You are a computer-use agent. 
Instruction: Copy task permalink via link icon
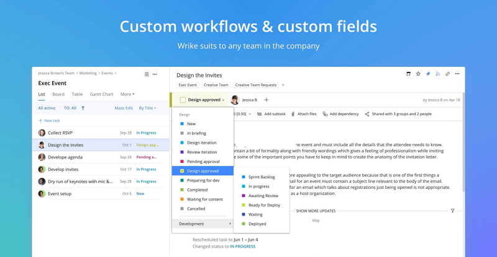point(447,74)
